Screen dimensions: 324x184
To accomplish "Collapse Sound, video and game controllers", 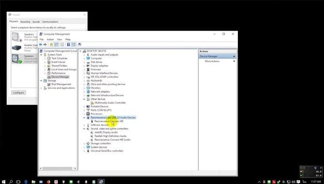I will point(84,129).
